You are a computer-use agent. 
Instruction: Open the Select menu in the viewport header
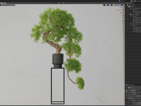tap(7, 5)
